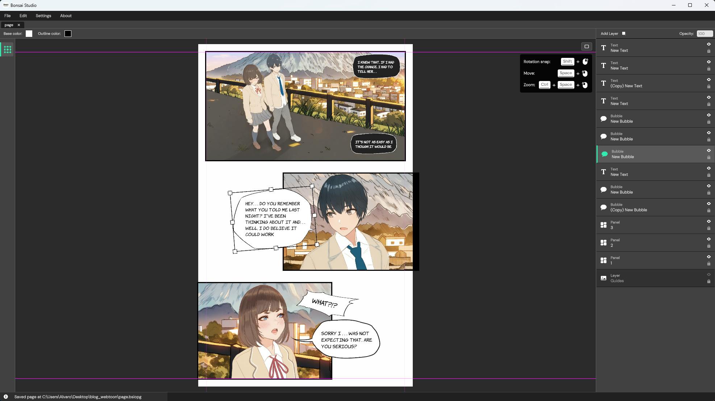The image size is (715, 401).
Task: Click the lock icon on (Copy) New Bubble layer
Action: [709, 210]
